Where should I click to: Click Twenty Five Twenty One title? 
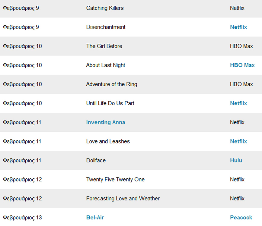click(x=115, y=180)
